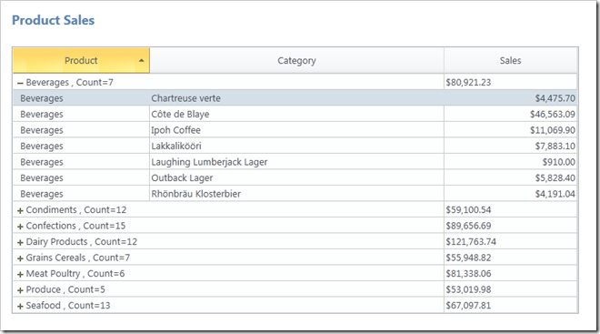Click the Beverages cell beside Lakkalikööri

pos(81,146)
